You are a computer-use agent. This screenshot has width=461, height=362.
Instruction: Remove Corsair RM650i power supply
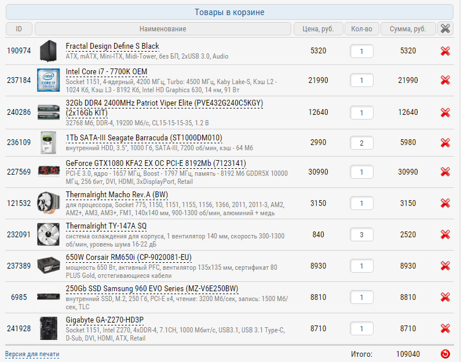445,266
